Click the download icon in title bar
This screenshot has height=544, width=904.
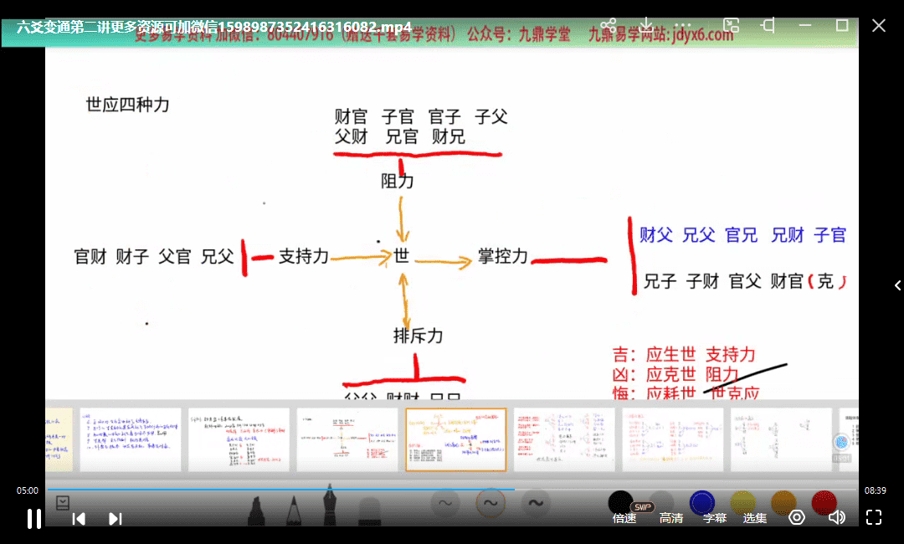pyautogui.click(x=646, y=26)
